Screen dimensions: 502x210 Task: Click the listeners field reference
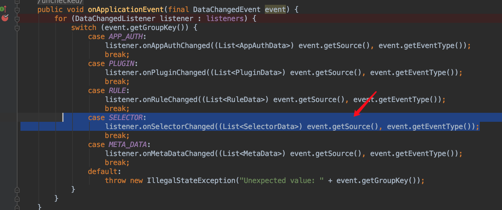[225, 19]
